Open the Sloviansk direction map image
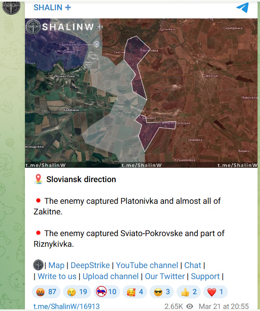This screenshot has height=311, width=260. coord(141,93)
